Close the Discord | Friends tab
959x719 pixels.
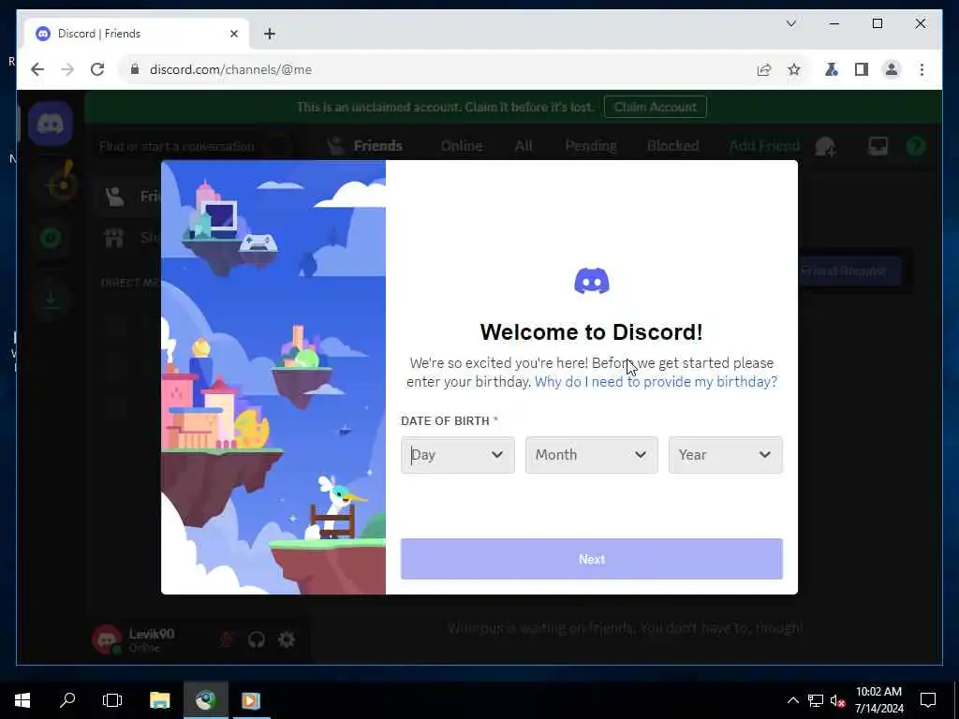click(x=233, y=35)
